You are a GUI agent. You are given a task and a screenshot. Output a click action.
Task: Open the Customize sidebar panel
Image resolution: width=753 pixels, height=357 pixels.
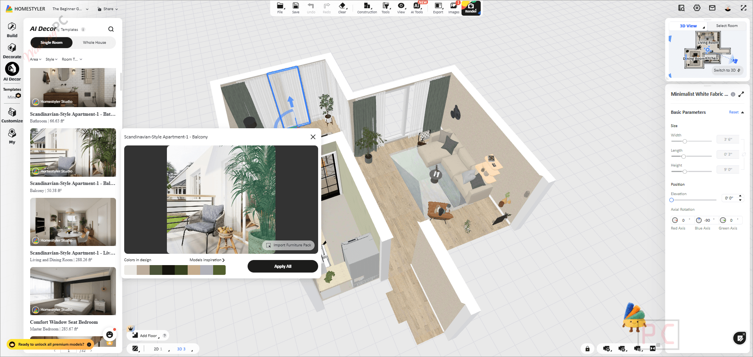point(12,115)
